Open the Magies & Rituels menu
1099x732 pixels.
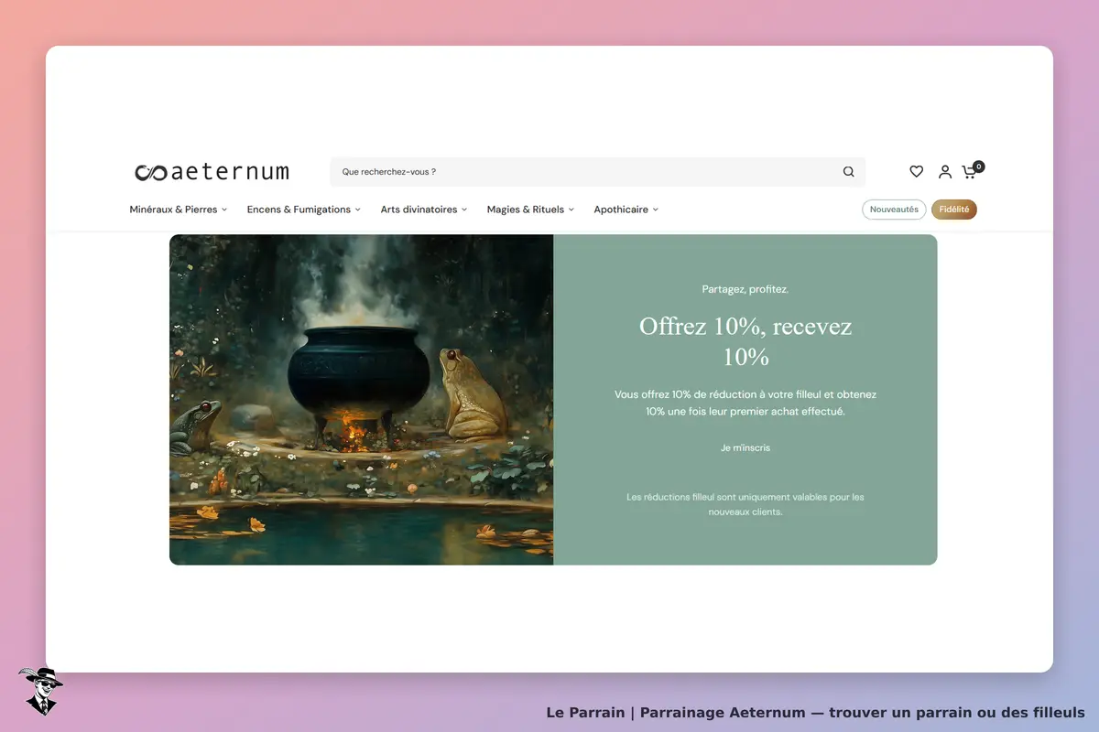tap(530, 210)
